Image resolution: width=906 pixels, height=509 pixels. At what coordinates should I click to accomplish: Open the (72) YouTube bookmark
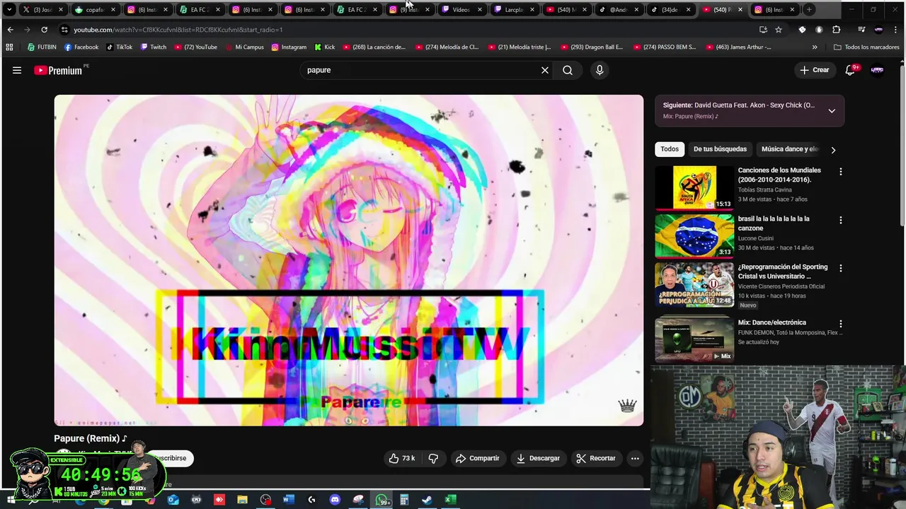point(195,47)
